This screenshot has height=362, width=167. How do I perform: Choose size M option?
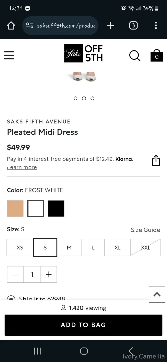69,247
